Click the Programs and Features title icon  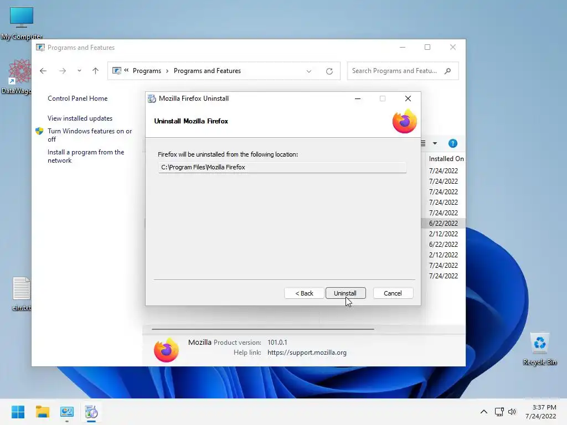click(40, 48)
